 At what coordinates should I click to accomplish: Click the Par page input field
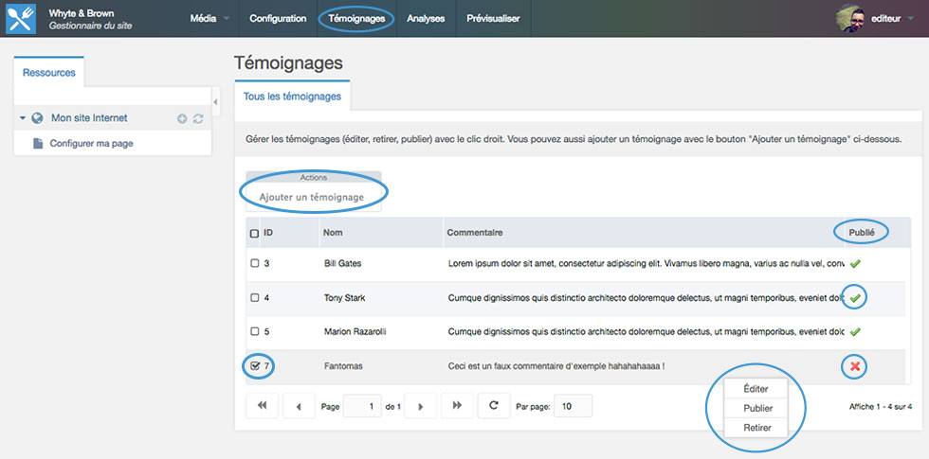pyautogui.click(x=572, y=406)
